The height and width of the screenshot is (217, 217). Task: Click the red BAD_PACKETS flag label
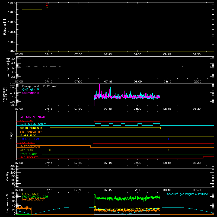[x=30, y=158]
